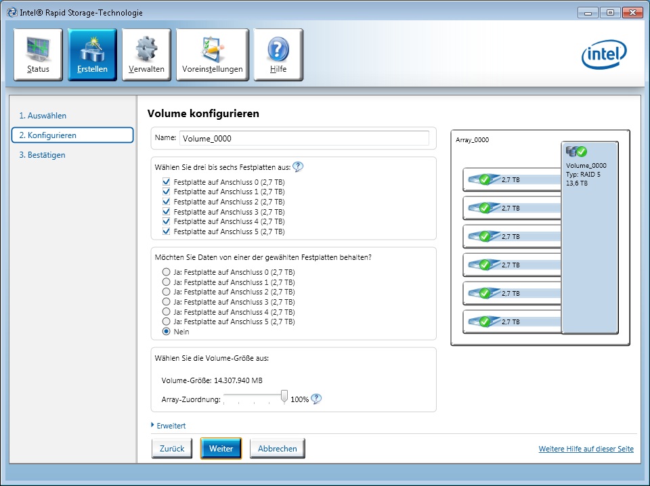Screen dimensions: 650x486
Task: Uncheck Festplatte auf Anschluss 1 checkbox
Action: click(167, 192)
